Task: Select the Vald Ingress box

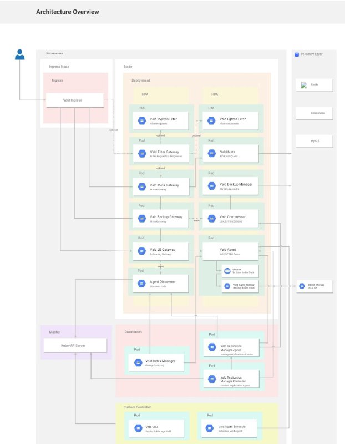Action: click(75, 100)
